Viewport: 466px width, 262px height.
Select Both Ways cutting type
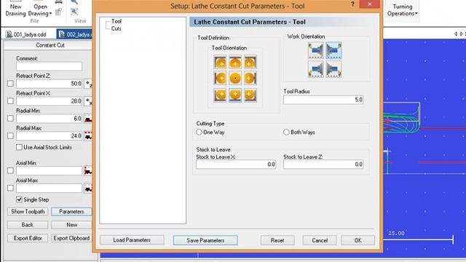pos(286,132)
